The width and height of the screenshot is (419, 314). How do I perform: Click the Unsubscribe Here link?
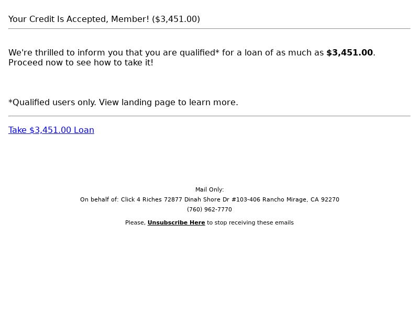pyautogui.click(x=176, y=223)
